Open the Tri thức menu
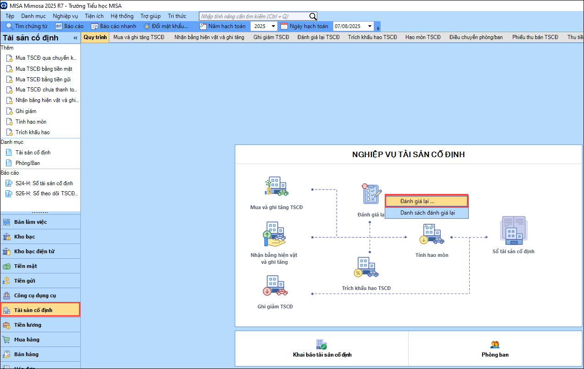This screenshot has width=584, height=369. 177,16
